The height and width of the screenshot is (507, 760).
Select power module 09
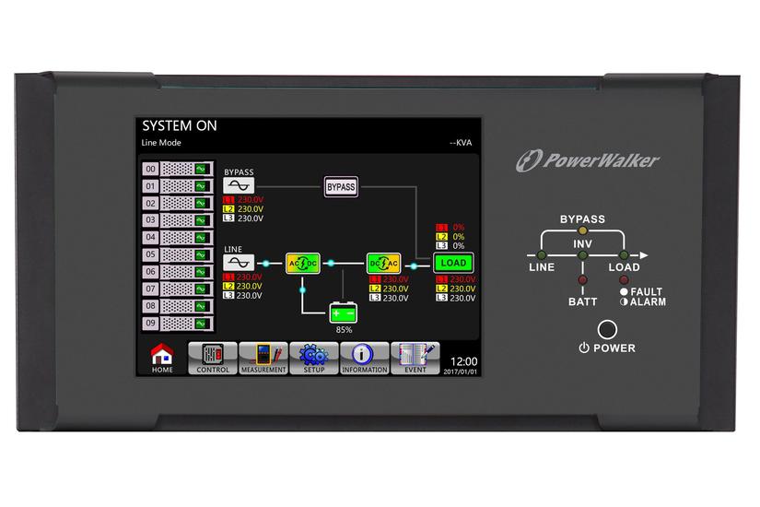[178, 324]
